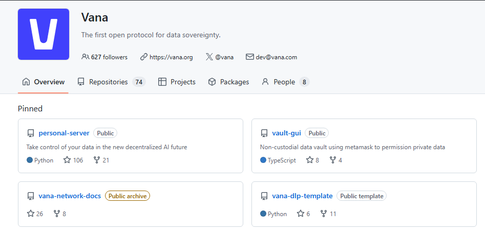Click the Public badge on personal-server
Viewport: 485px width, 234px height.
tap(105, 133)
